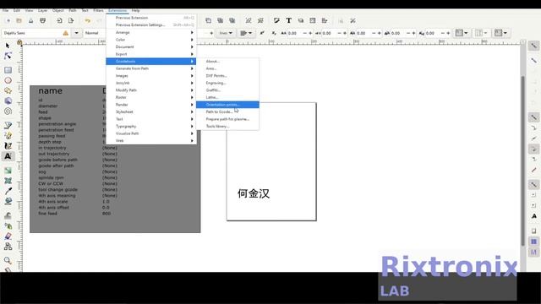Open the Filters menu
This screenshot has width=541, height=304.
pyautogui.click(x=98, y=11)
